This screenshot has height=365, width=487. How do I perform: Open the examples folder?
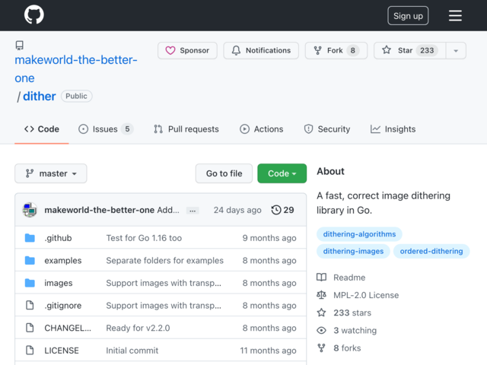click(x=63, y=260)
